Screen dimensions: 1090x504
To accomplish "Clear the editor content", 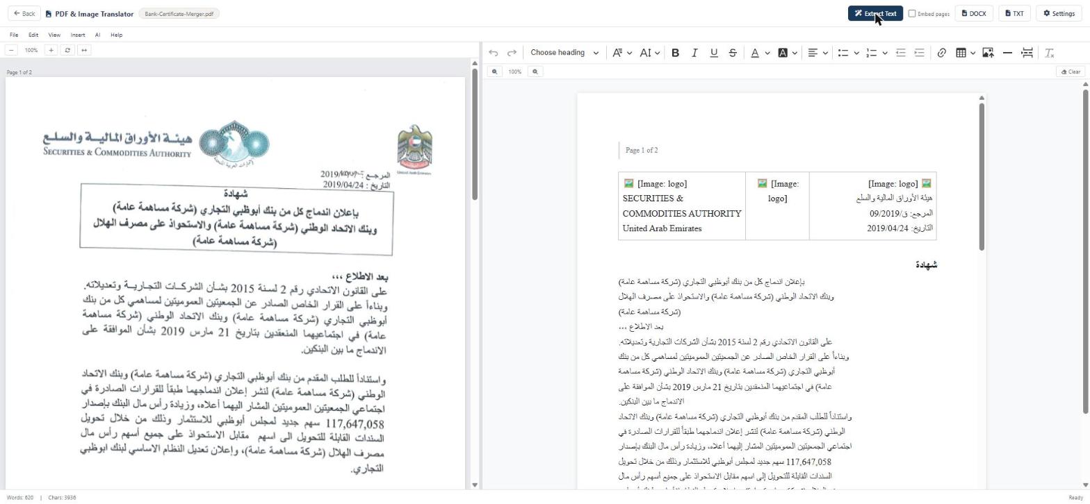I will pyautogui.click(x=1070, y=72).
